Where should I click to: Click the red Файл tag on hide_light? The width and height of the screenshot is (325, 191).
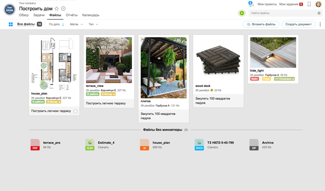pyautogui.click(x=255, y=79)
